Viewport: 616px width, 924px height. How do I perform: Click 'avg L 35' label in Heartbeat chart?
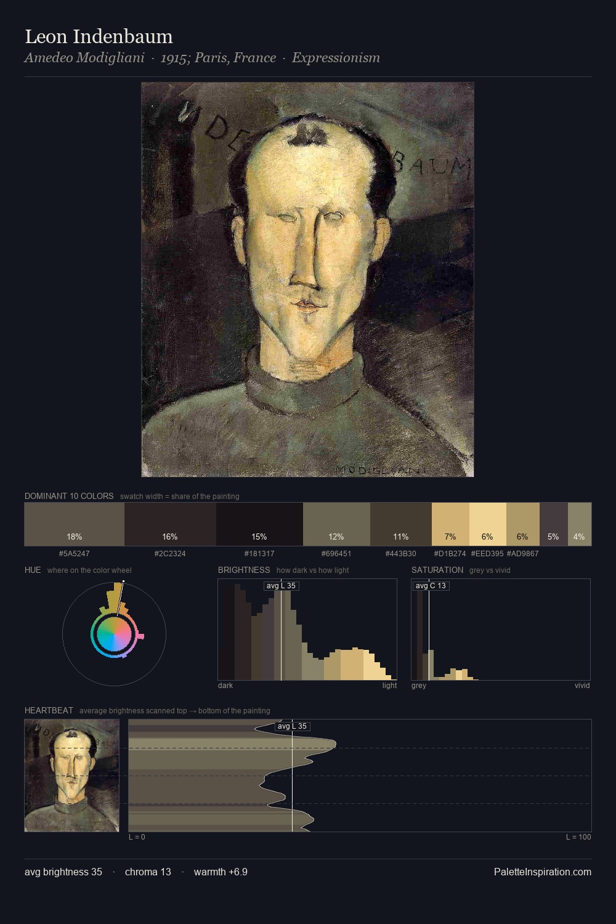293,726
